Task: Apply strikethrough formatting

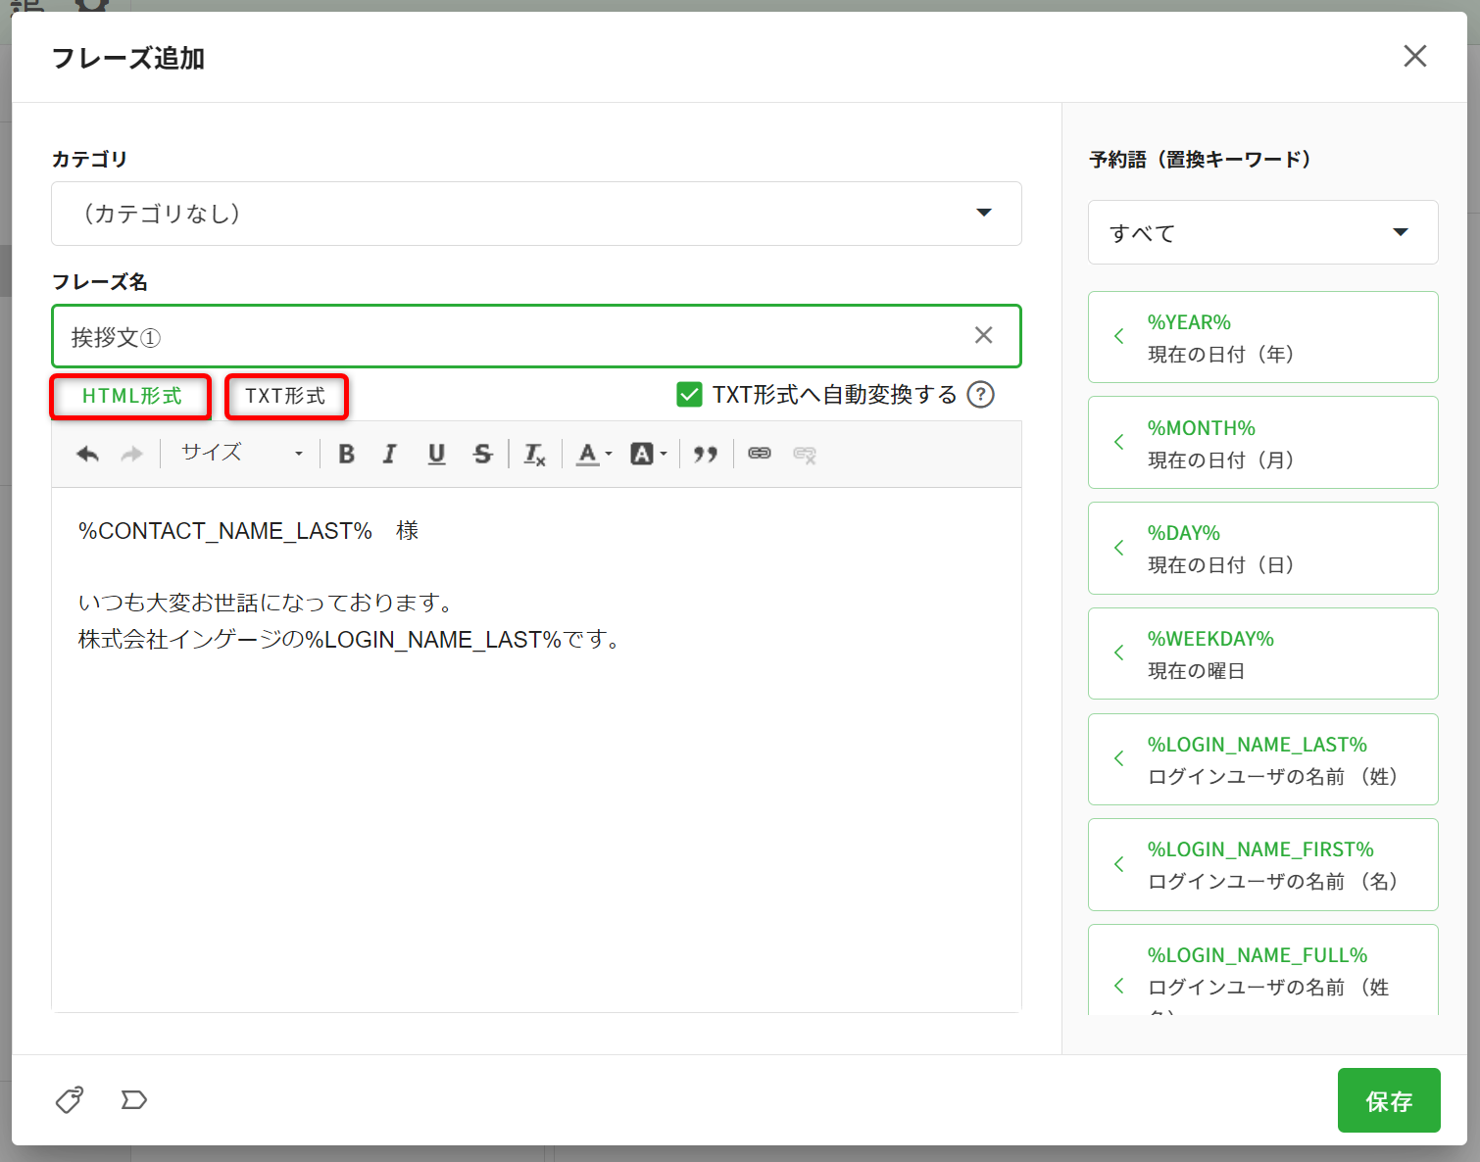Action: (482, 454)
